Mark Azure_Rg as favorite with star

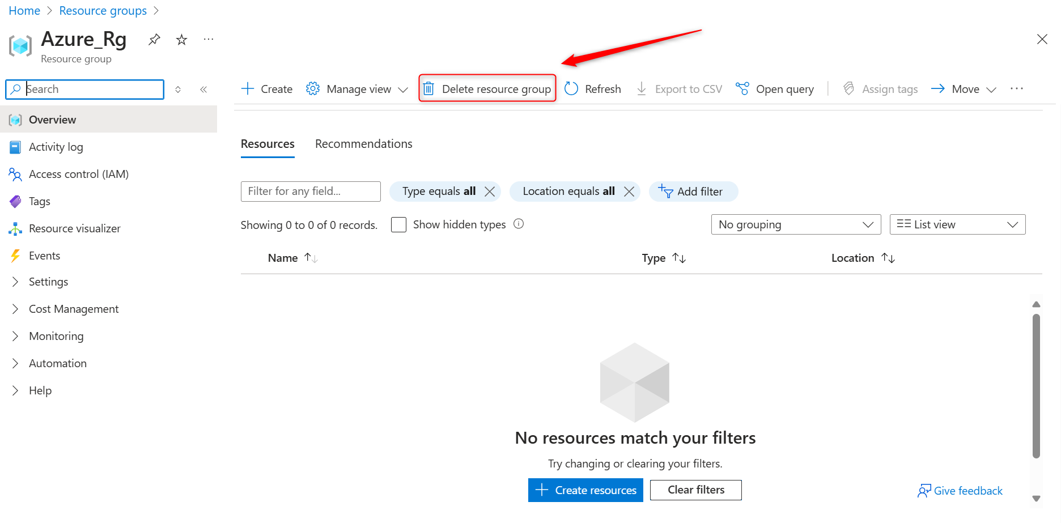click(181, 40)
